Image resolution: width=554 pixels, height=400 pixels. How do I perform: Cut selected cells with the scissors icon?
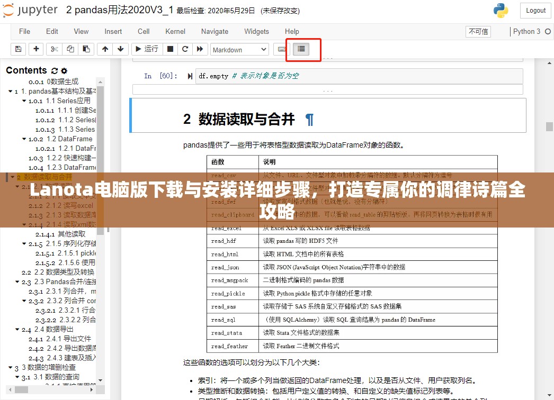click(54, 49)
